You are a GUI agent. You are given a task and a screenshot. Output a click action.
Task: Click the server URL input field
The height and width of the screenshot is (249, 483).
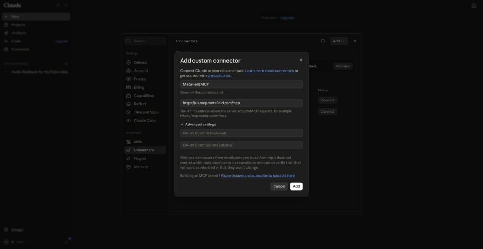(241, 103)
